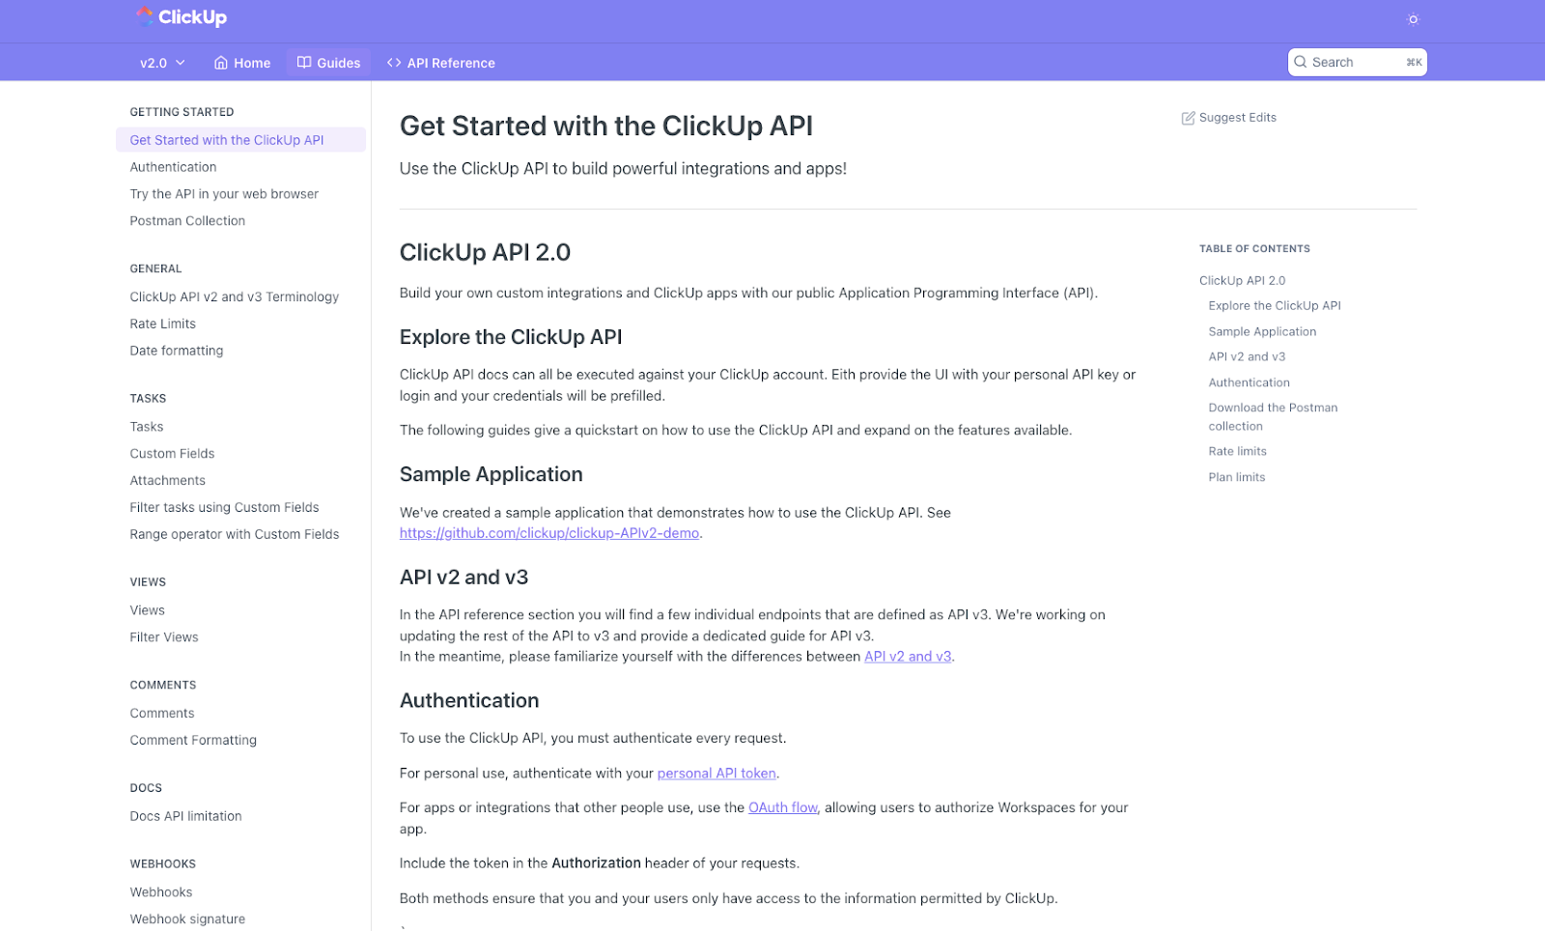Select Webhooks in the sidebar

coord(160,891)
